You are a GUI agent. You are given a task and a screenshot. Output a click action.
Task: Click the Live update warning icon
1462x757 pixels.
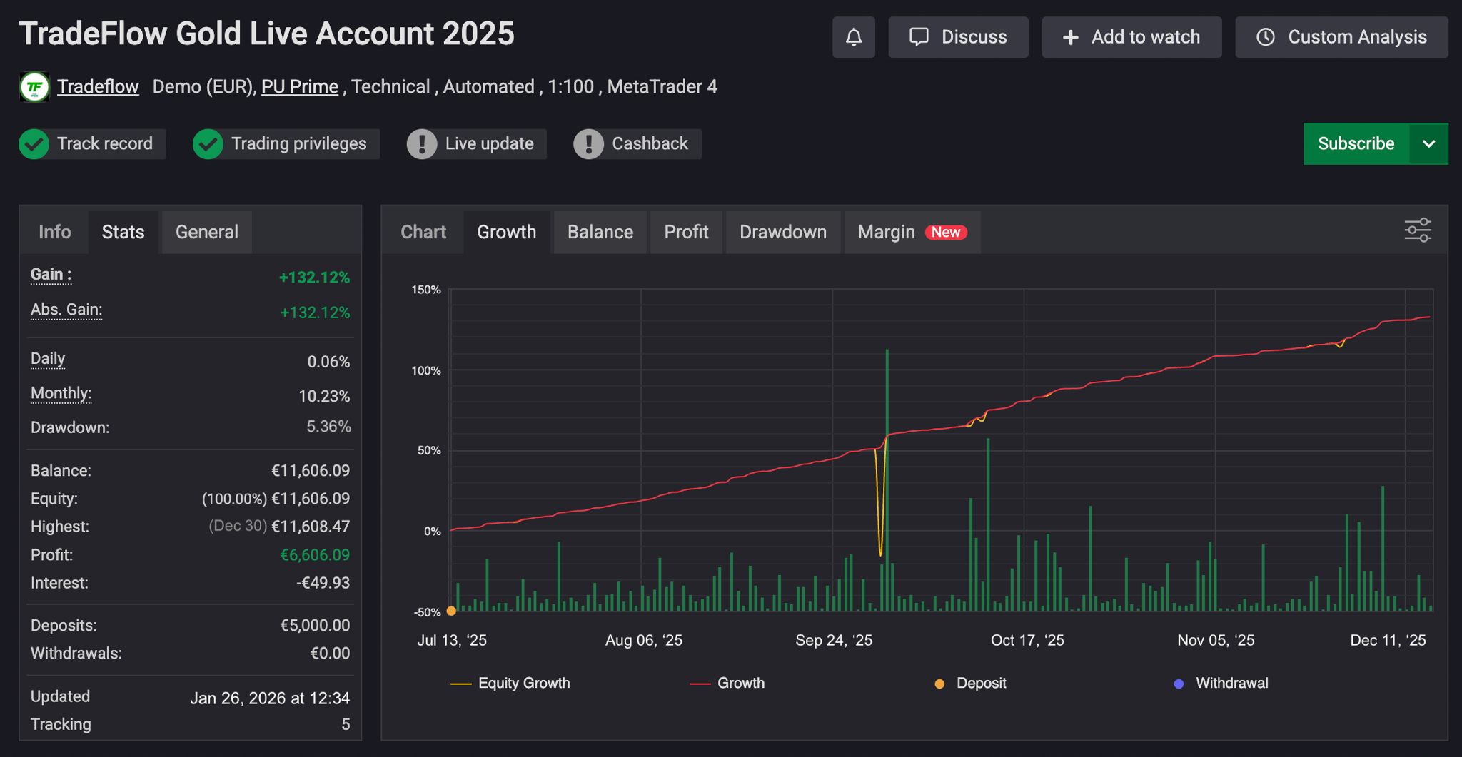[422, 144]
